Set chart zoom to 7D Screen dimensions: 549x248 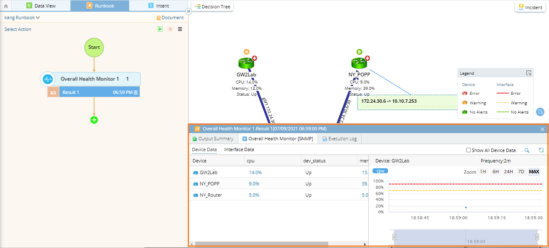[x=521, y=172]
